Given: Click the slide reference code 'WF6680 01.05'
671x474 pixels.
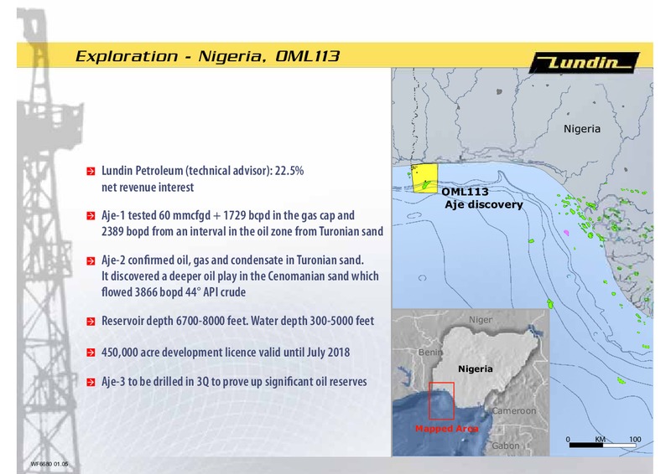Looking at the screenshot, I should [x=49, y=464].
